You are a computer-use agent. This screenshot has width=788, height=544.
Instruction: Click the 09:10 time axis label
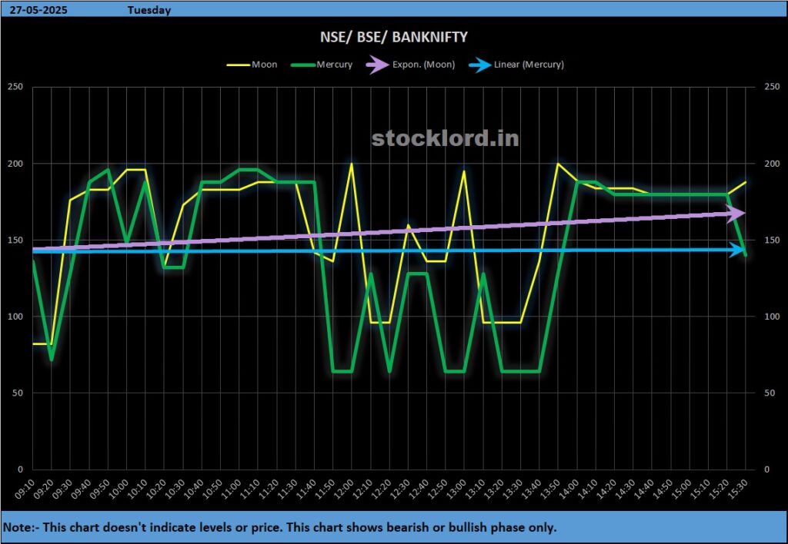coord(25,489)
